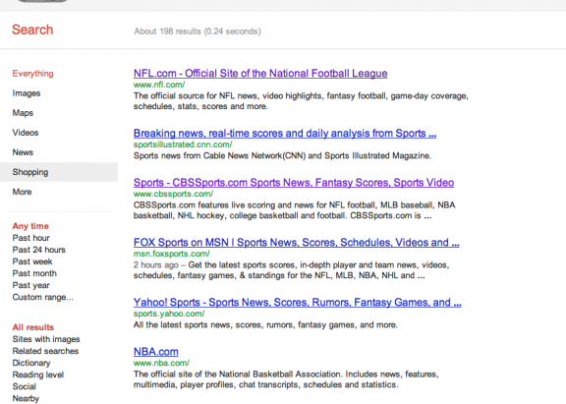This screenshot has height=404, width=566.
Task: Filter results to Past year
Action: [x=31, y=285]
